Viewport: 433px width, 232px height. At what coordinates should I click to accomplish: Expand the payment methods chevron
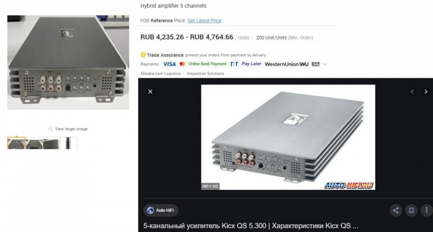[325, 64]
